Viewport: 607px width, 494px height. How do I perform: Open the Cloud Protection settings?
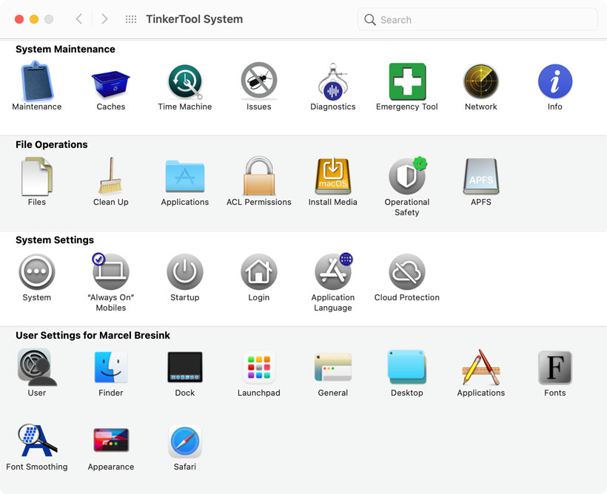(406, 271)
